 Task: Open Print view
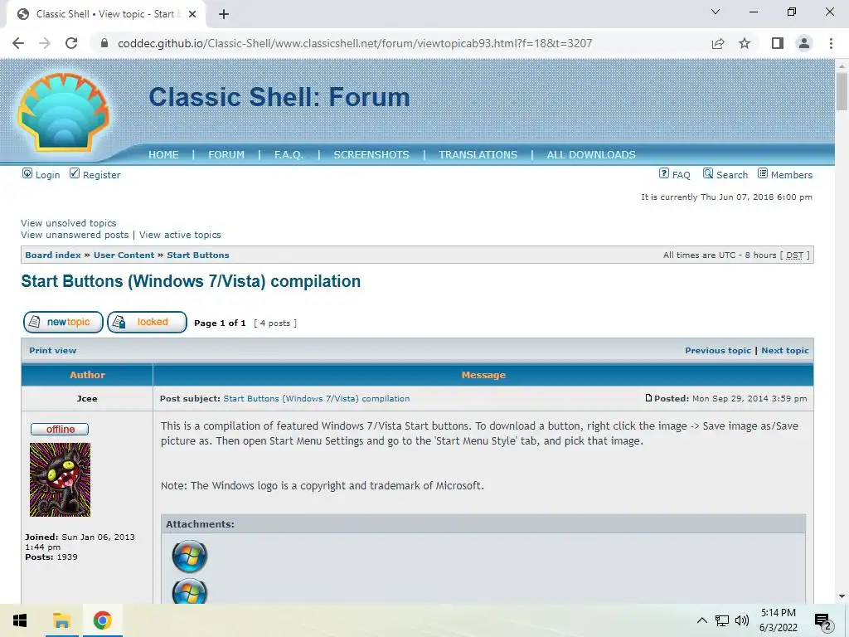point(53,351)
